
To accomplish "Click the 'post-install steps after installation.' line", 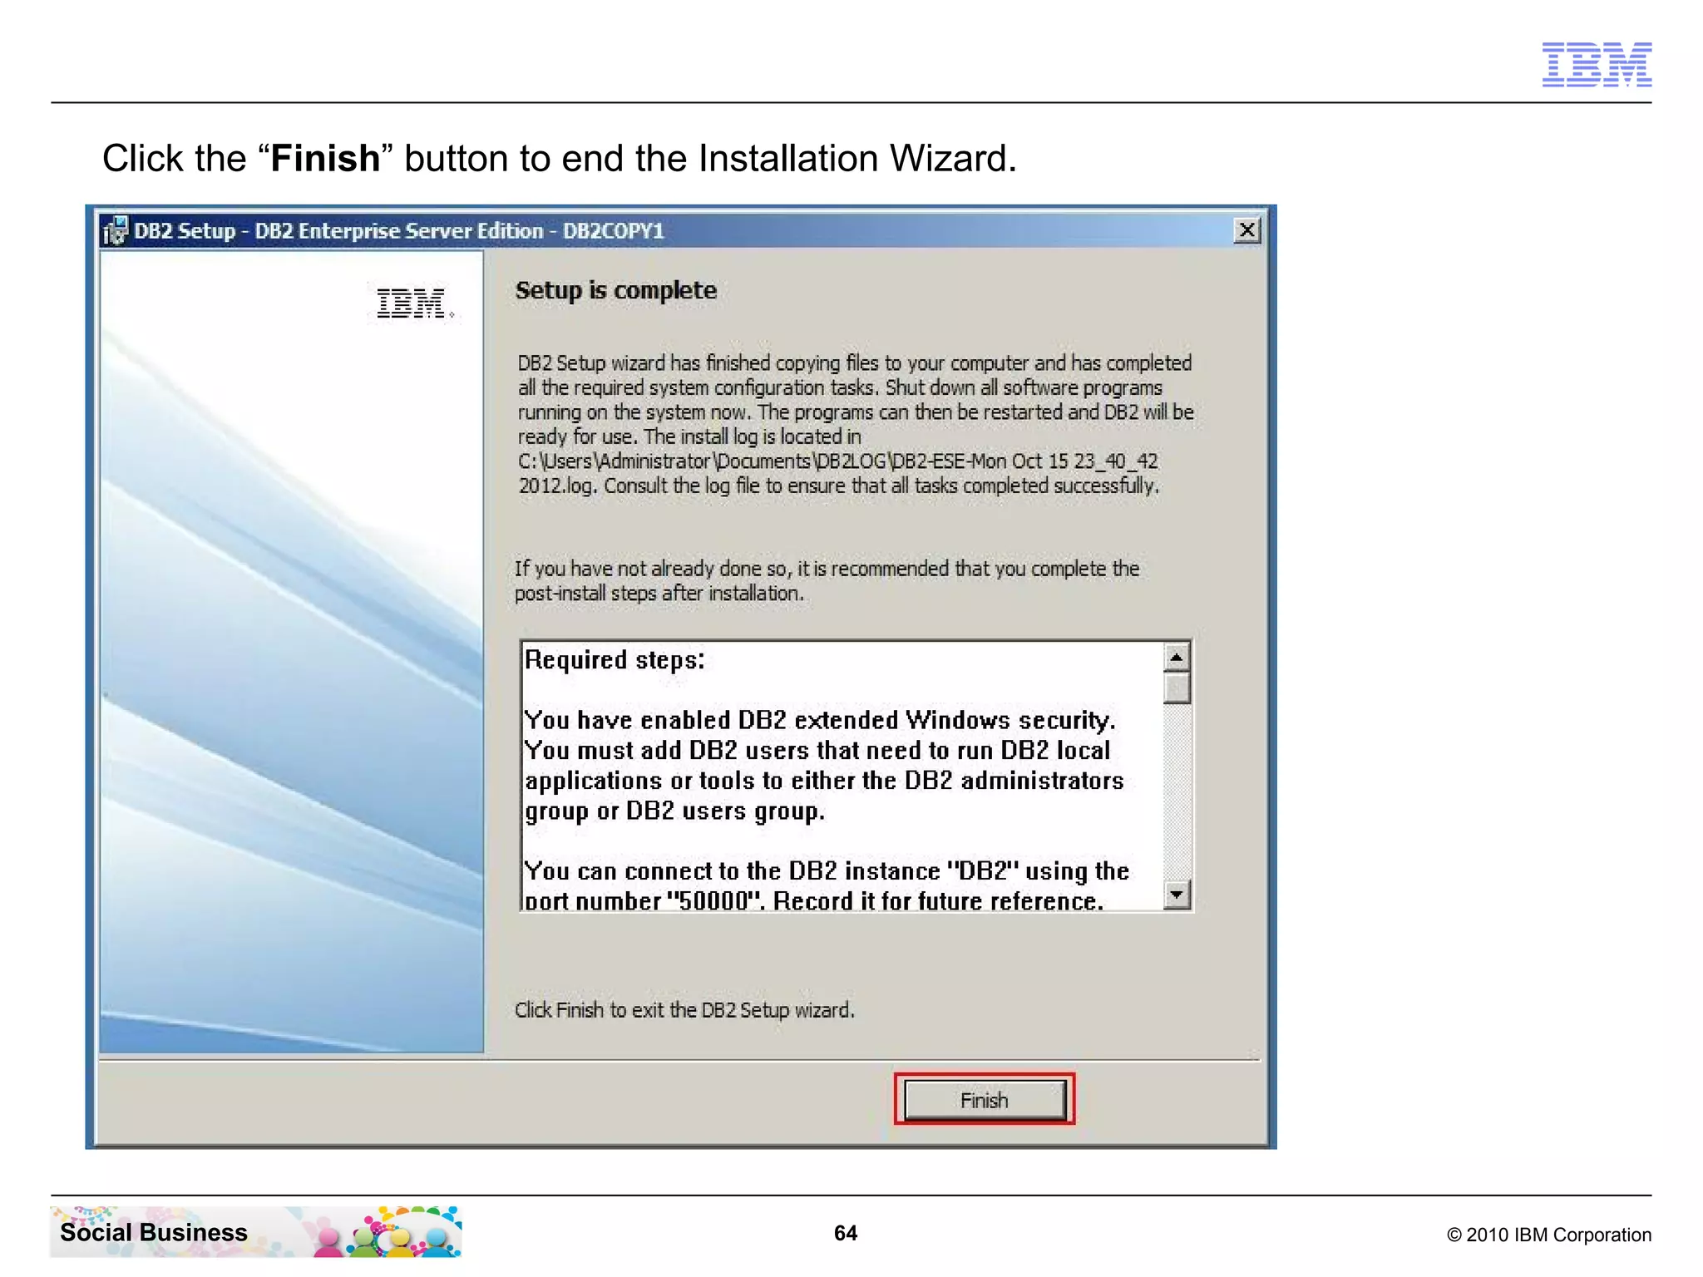I will point(659,593).
